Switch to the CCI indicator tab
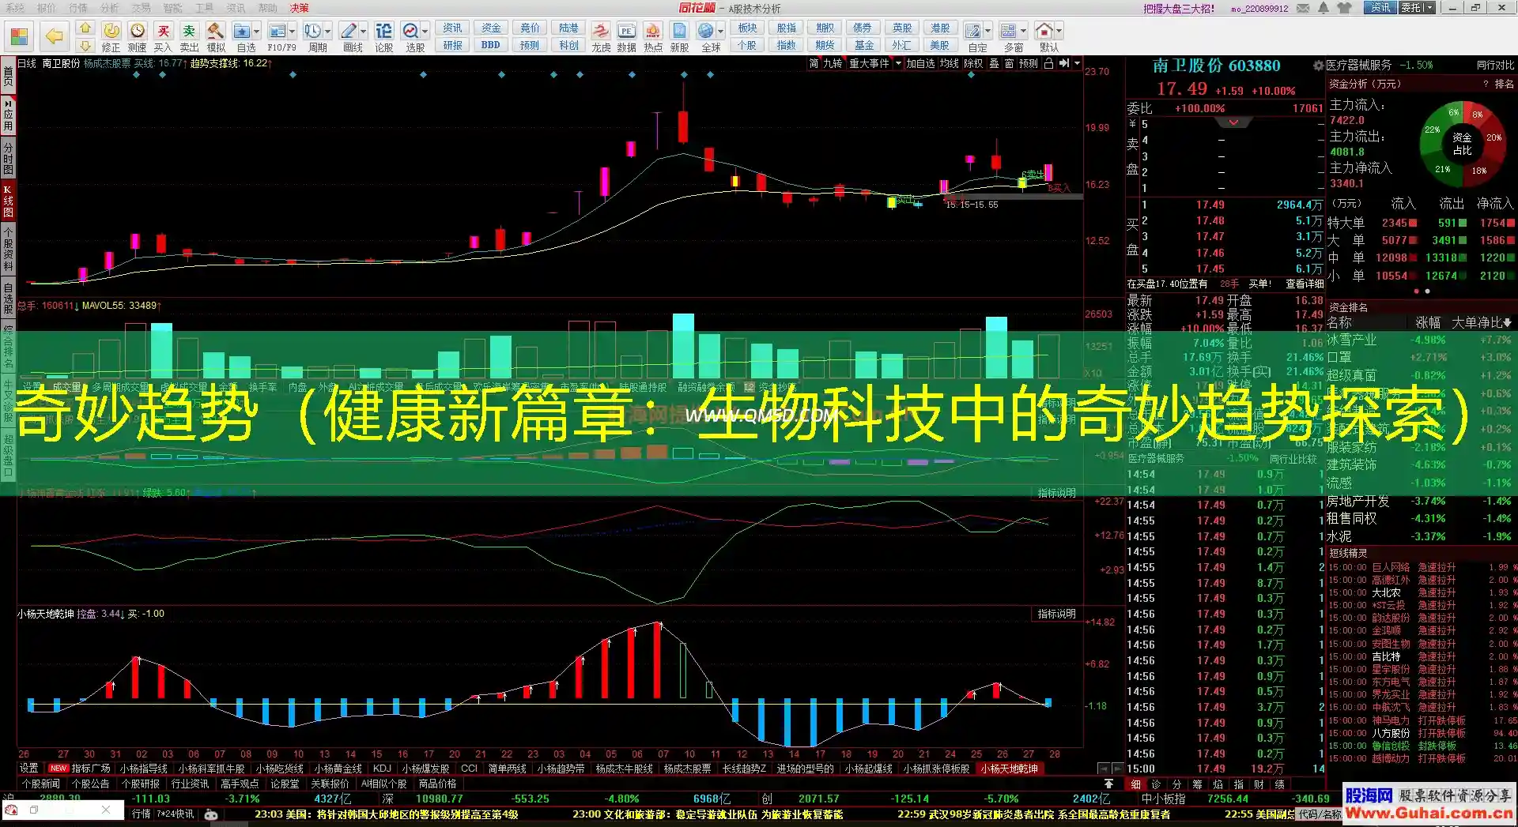Viewport: 1518px width, 827px height. point(469,769)
